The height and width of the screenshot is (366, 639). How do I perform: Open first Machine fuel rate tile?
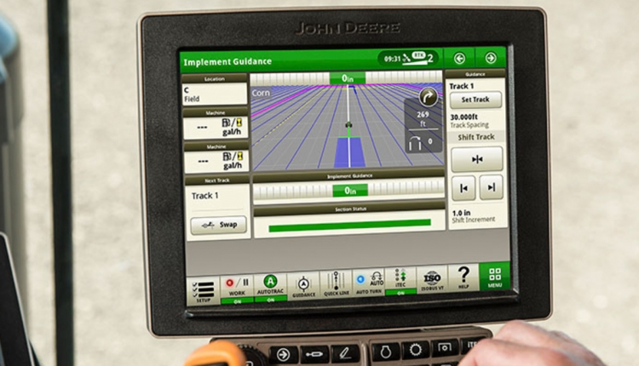[216, 128]
